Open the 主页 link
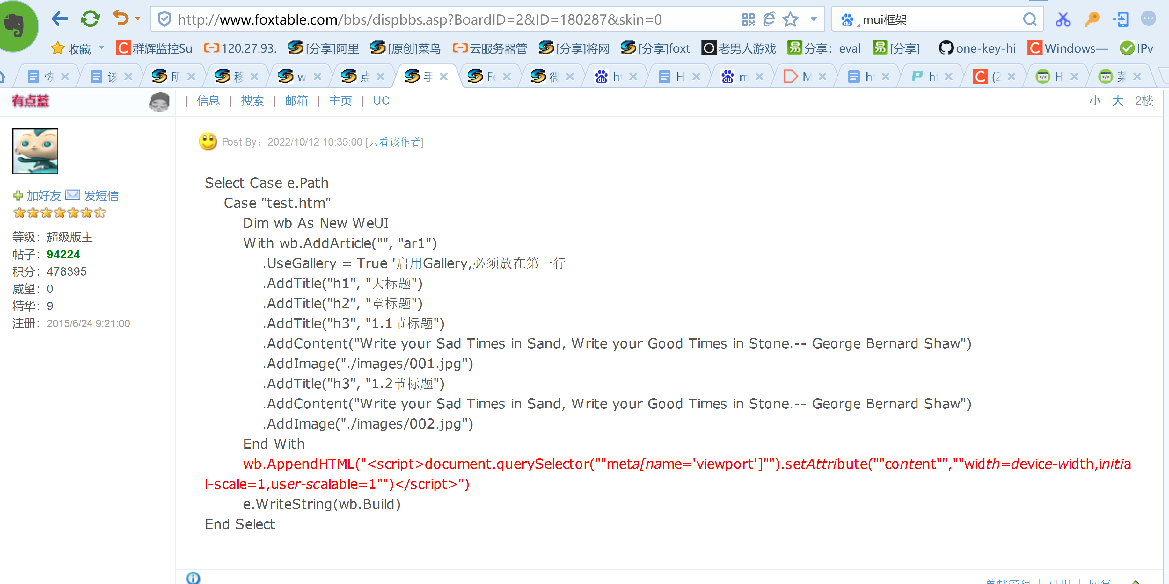 pyautogui.click(x=340, y=101)
